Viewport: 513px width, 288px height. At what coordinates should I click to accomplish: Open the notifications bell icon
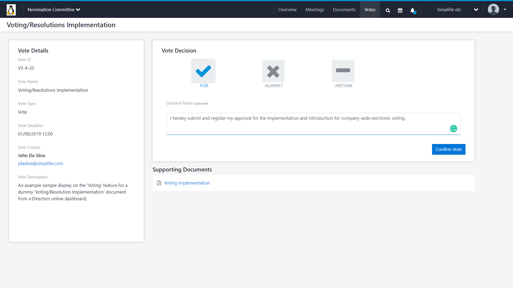coord(413,10)
